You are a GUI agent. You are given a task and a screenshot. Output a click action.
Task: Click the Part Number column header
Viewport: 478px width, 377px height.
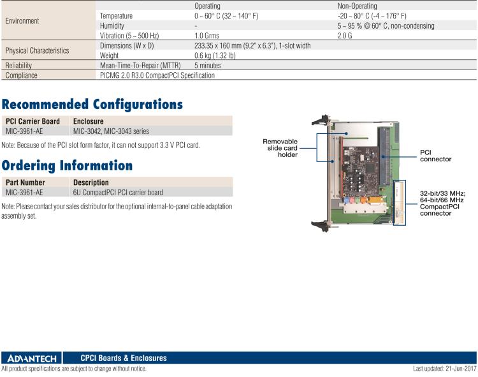[x=25, y=182]
